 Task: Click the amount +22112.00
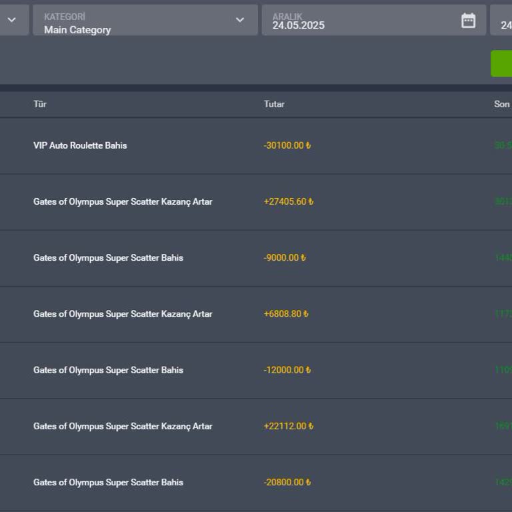click(x=289, y=427)
